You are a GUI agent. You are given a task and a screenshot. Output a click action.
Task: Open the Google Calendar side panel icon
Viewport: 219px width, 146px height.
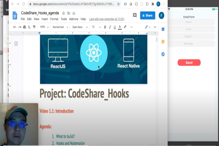163,29
